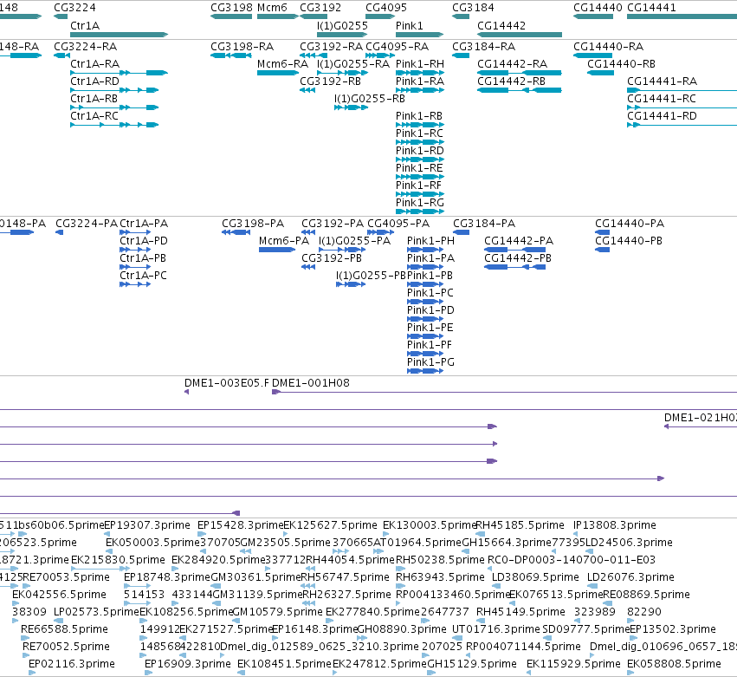Click the Pink1-PD protein label
The width and height of the screenshot is (737, 677).
tap(430, 310)
